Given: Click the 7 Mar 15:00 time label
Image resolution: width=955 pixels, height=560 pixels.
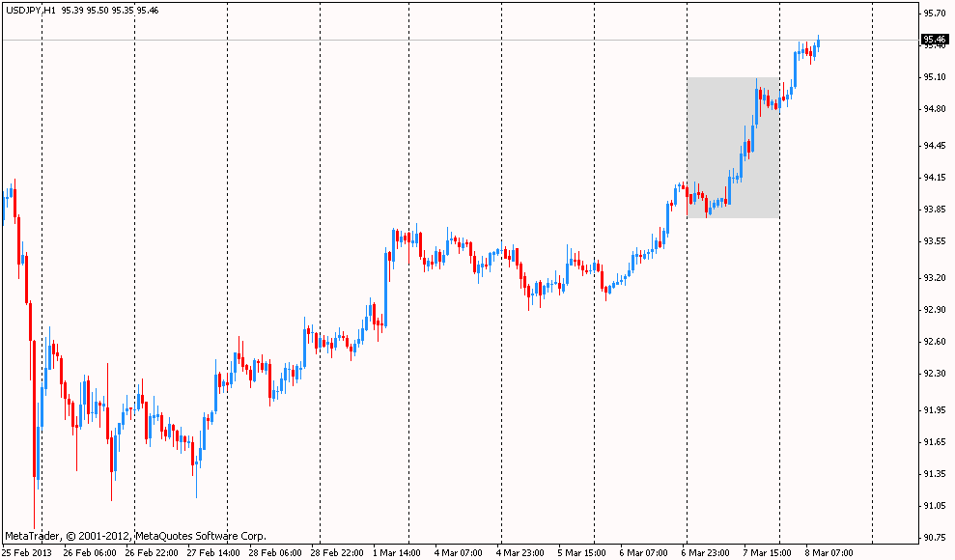Looking at the screenshot, I should pos(768,552).
